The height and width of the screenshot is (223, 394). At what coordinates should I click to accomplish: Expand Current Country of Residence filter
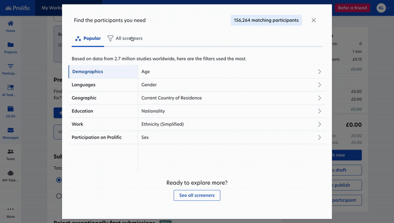[x=319, y=98]
